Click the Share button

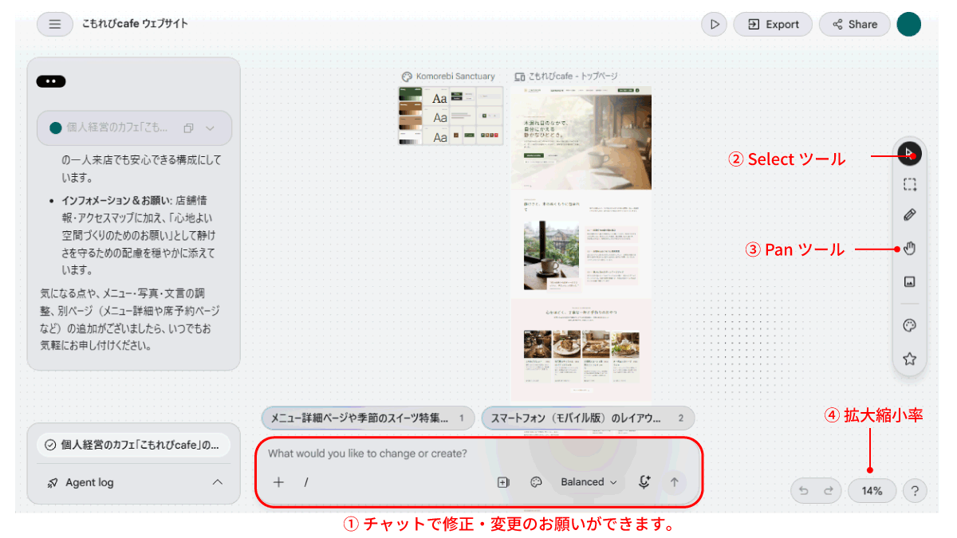click(855, 25)
